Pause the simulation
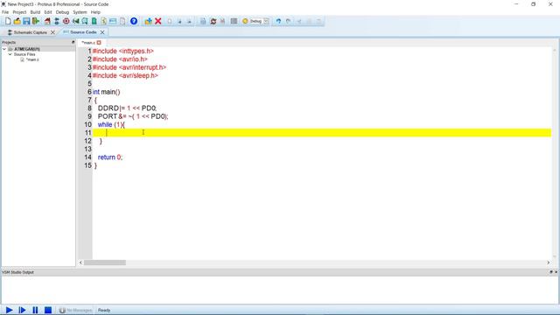 pyautogui.click(x=35, y=310)
